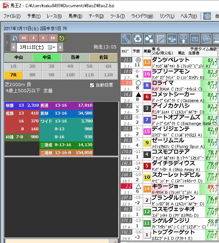Click the double-right fast-forward button
This screenshot has width=219, height=243.
[53, 38]
